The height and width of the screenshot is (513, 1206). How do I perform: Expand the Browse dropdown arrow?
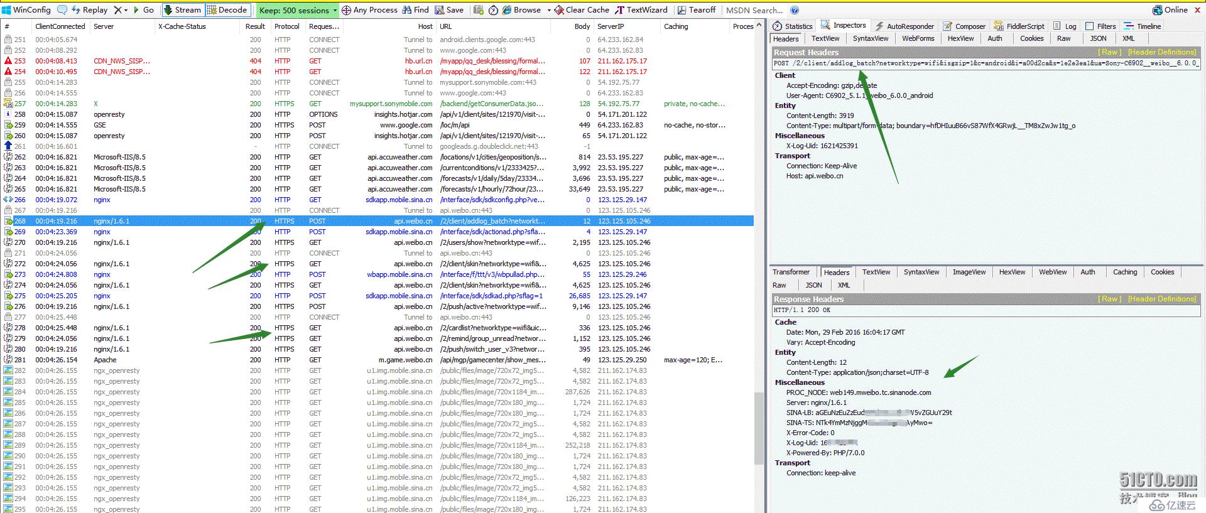pyautogui.click(x=548, y=10)
